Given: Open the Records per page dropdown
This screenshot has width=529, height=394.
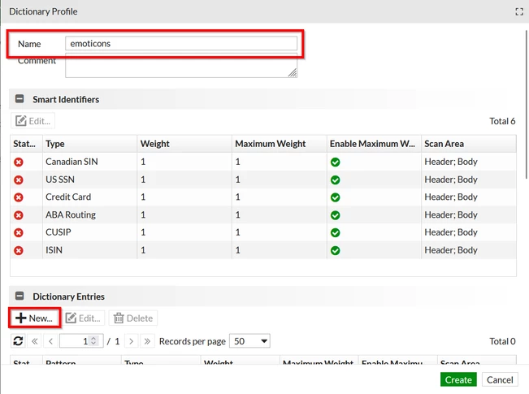Looking at the screenshot, I should (249, 341).
